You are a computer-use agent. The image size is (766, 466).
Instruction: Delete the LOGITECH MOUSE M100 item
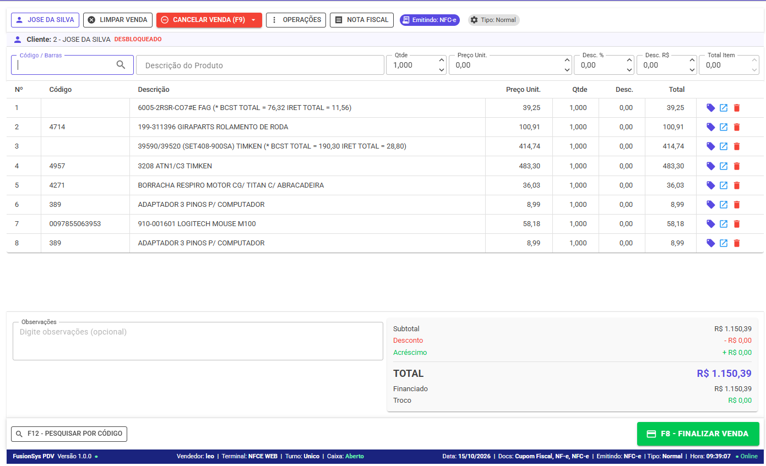coord(737,224)
